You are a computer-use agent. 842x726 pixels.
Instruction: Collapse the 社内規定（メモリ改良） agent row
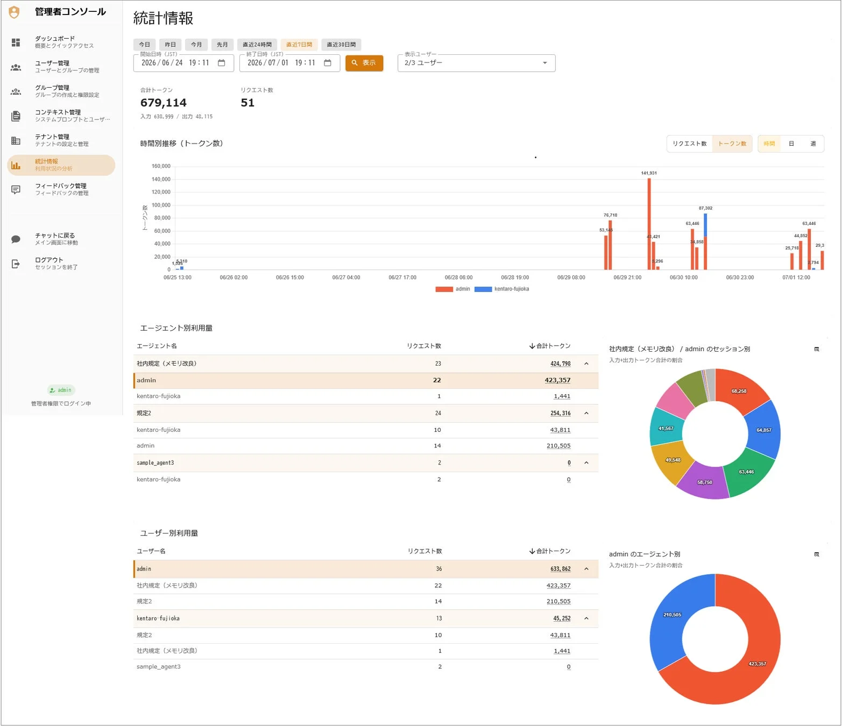click(586, 364)
